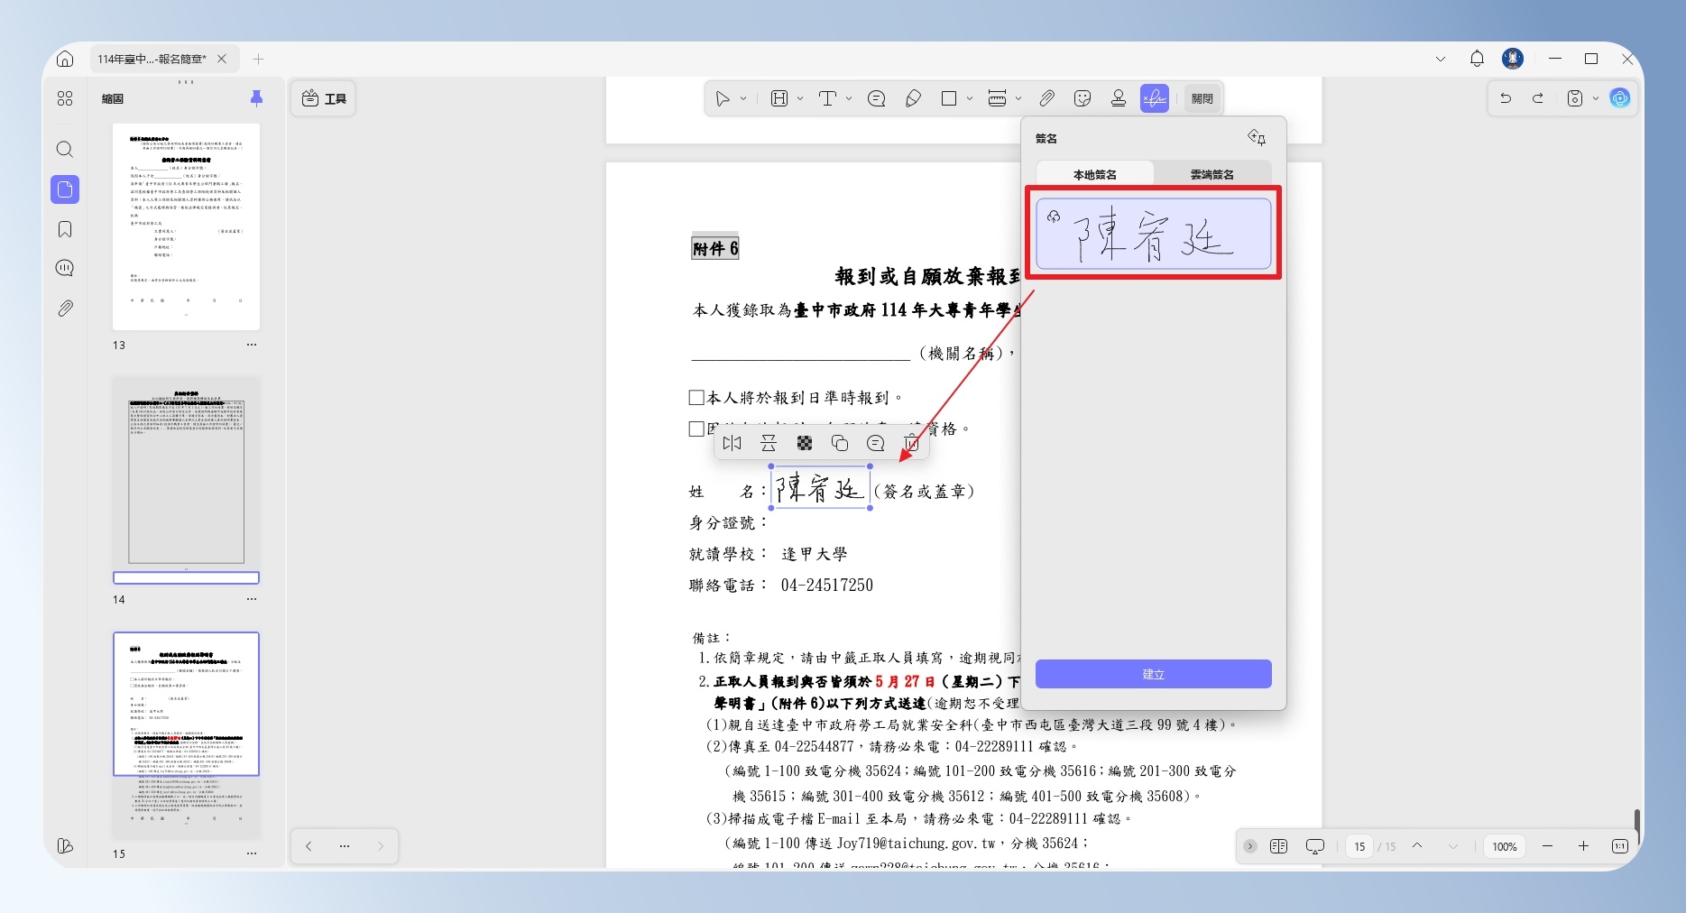This screenshot has height=913, width=1686.
Task: Duplicate the signature using copy icon
Action: tap(840, 443)
